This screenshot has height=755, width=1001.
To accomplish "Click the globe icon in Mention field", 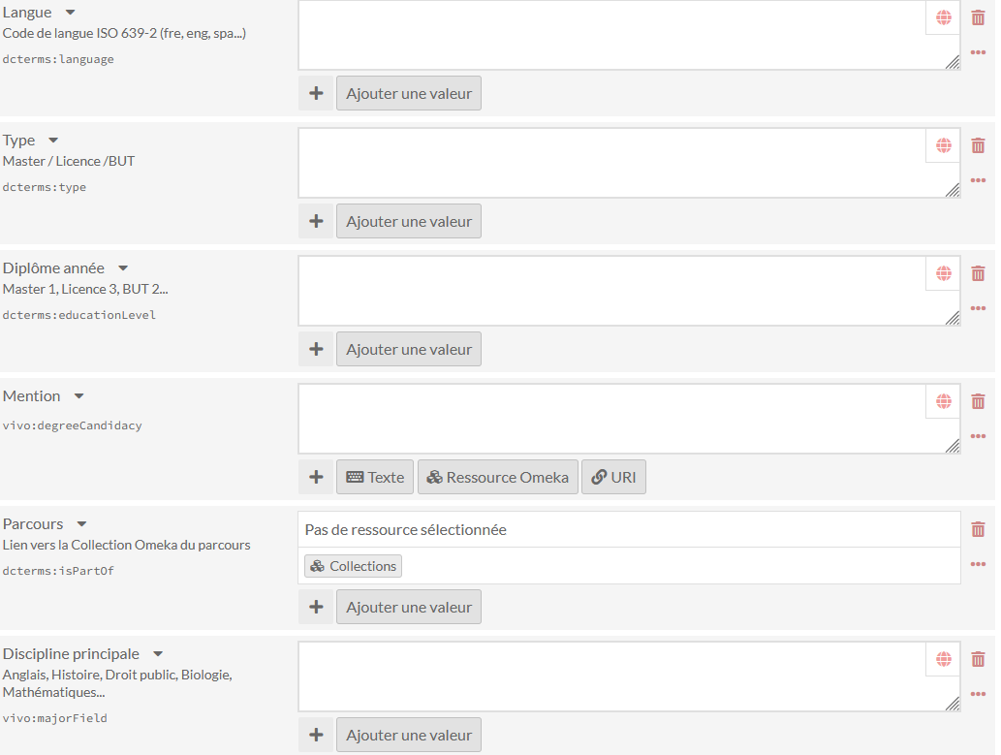I will pyautogui.click(x=944, y=401).
